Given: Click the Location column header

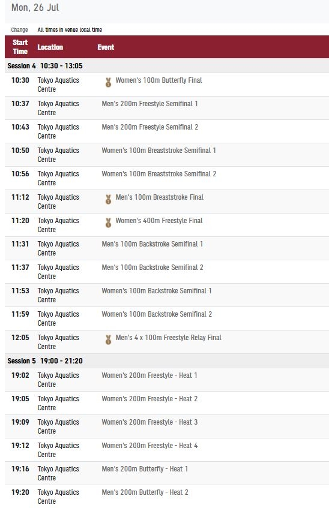Looking at the screenshot, I should tap(50, 47).
